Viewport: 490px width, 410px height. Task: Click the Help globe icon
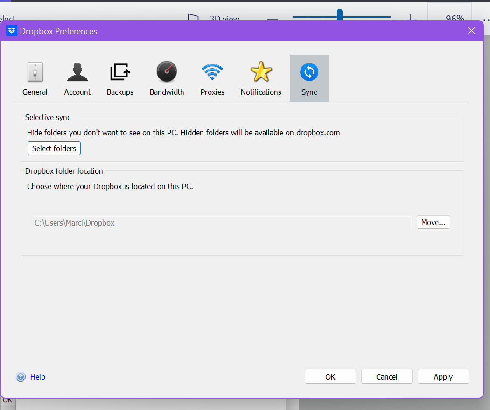(x=21, y=376)
